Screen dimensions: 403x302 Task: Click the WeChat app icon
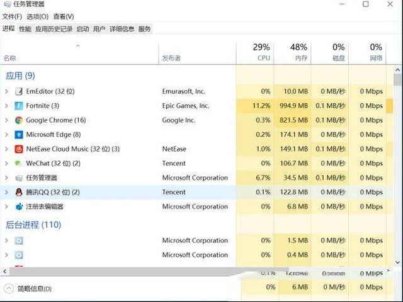(19, 164)
